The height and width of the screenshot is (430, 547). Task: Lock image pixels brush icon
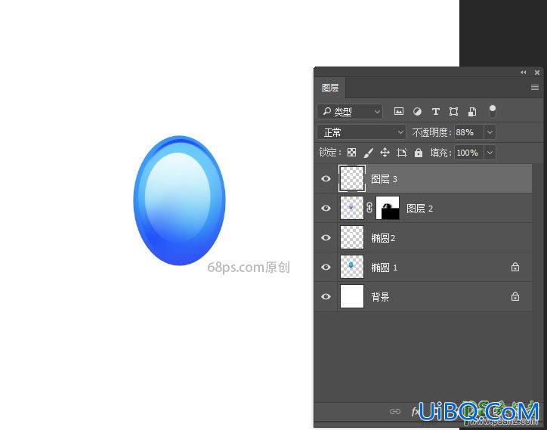coord(369,153)
